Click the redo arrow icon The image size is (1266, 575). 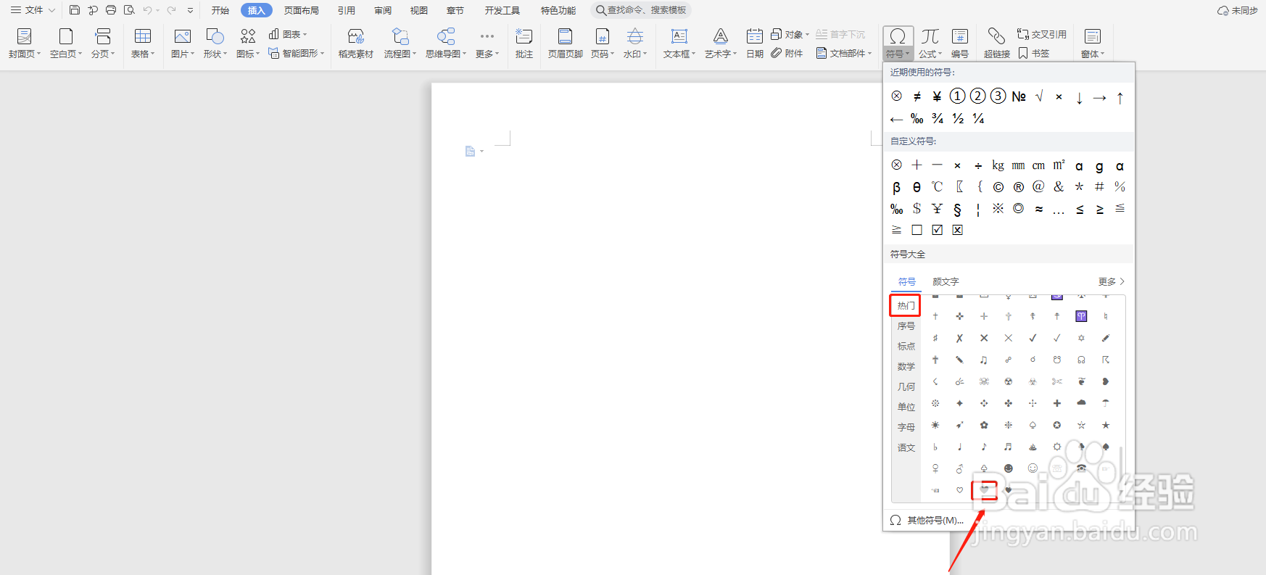(172, 10)
